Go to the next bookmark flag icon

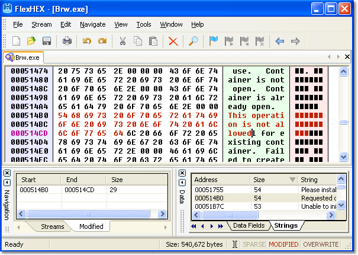(x=229, y=42)
